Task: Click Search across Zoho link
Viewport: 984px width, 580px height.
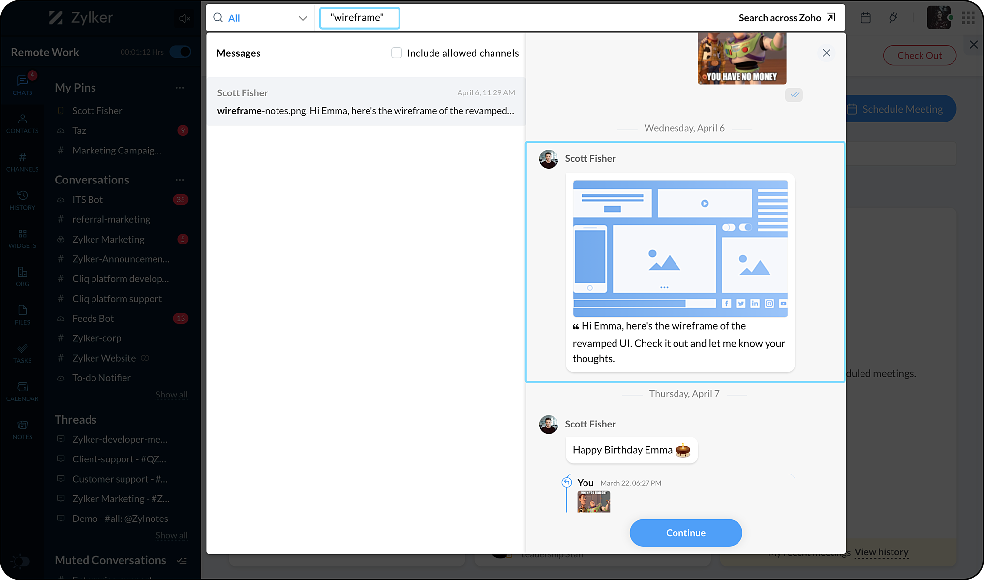Action: click(x=786, y=18)
